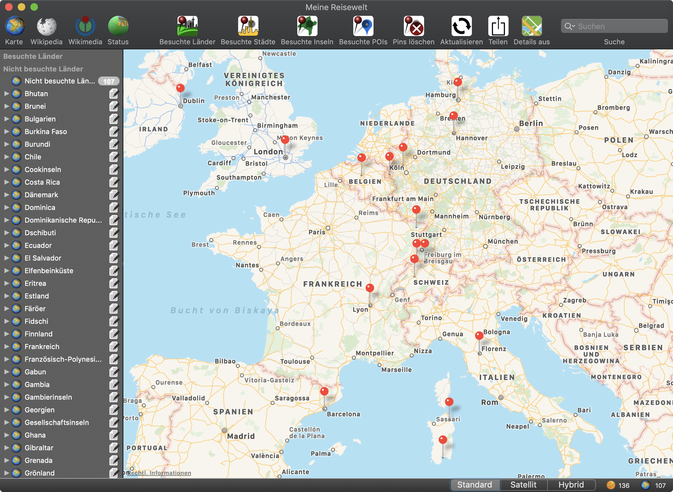Click edit icon for Finnland
Image resolution: width=673 pixels, height=492 pixels.
114,334
